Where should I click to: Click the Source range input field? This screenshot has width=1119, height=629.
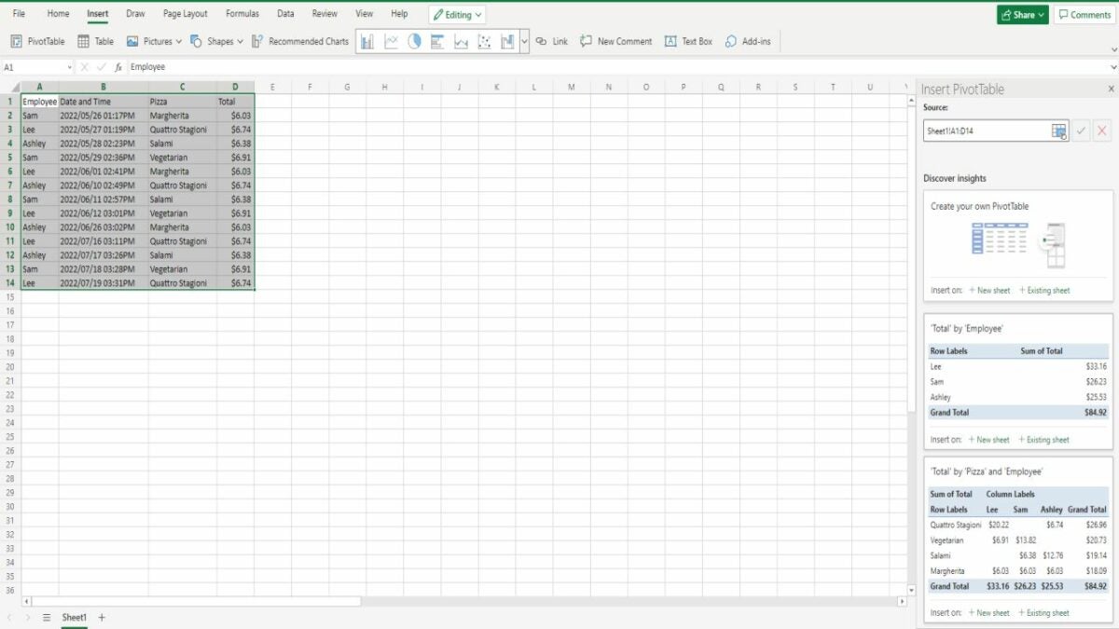tap(987, 131)
